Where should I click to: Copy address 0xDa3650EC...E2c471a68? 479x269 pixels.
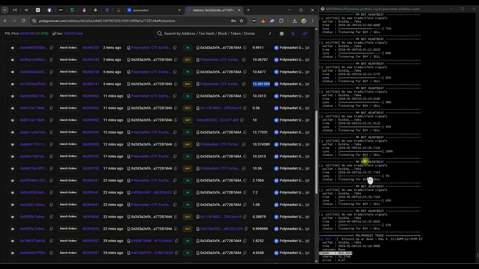(242, 120)
